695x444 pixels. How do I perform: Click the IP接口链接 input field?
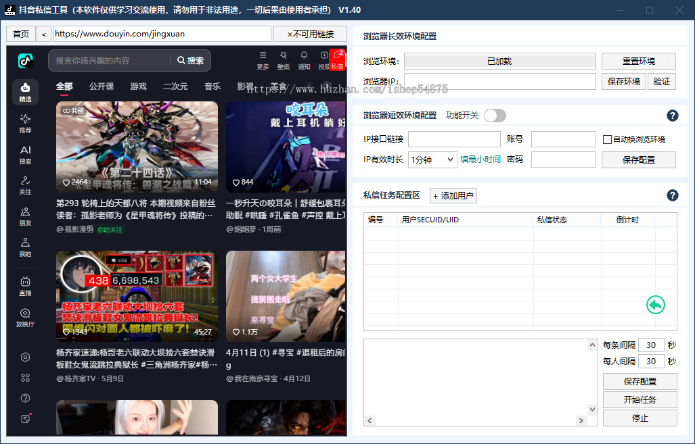454,139
